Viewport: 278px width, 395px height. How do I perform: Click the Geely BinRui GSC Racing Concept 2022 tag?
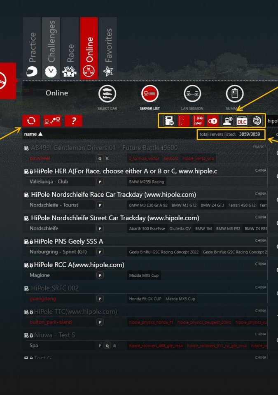(164, 252)
